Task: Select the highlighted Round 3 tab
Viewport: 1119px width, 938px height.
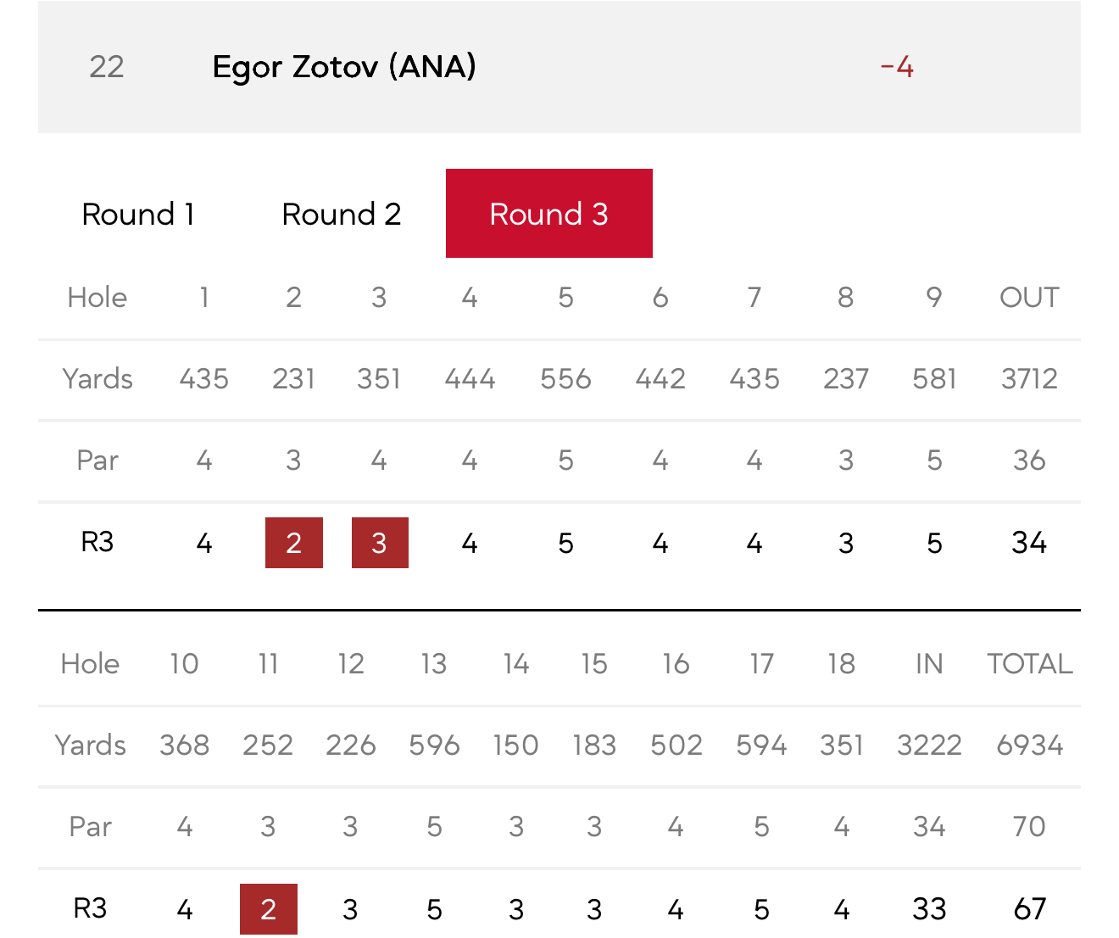Action: [x=548, y=214]
